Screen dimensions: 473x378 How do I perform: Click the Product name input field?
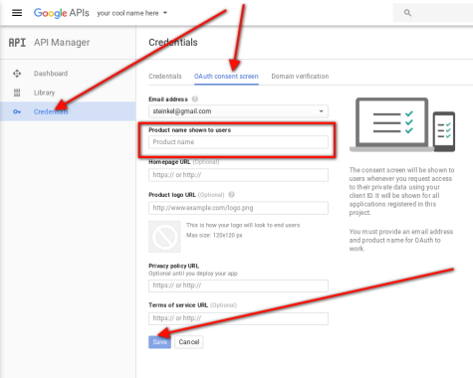pos(238,142)
